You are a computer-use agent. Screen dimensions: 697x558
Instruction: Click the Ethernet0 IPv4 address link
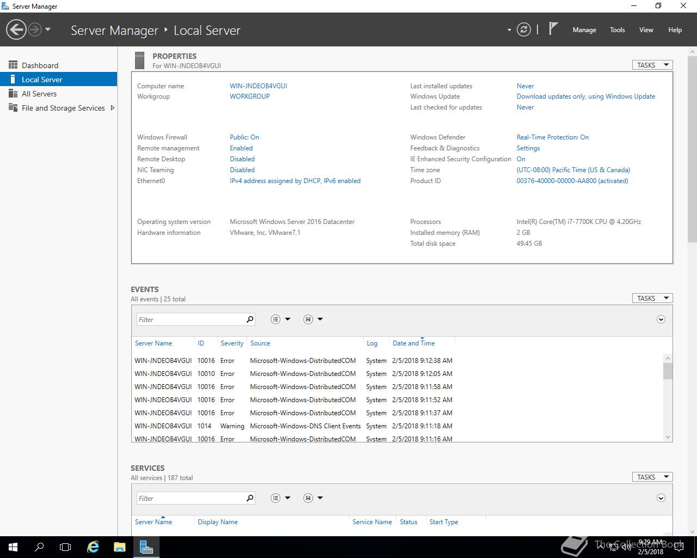295,181
